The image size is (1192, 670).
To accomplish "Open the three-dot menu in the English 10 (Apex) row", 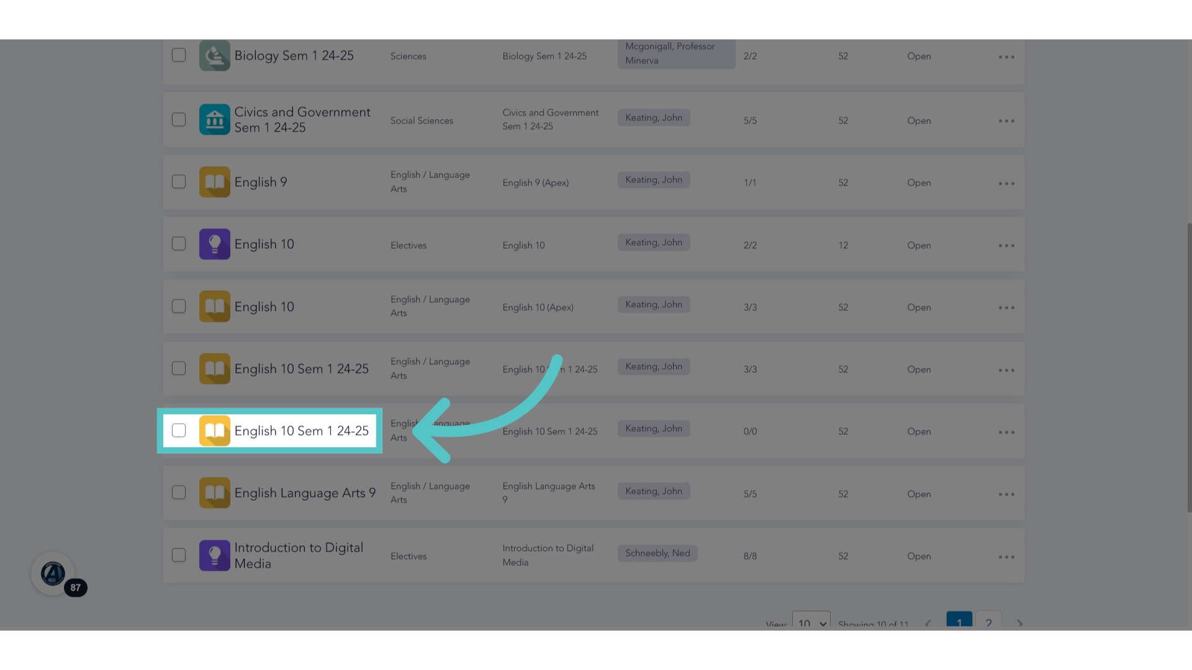I will coord(1006,308).
